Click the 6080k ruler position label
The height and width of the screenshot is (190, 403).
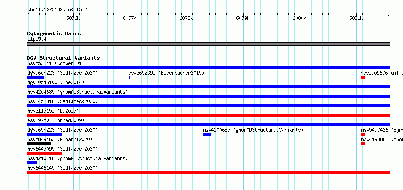[x=299, y=18]
